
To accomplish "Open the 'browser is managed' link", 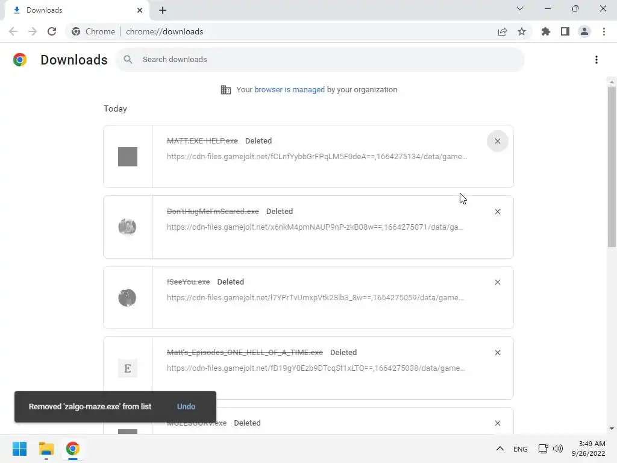I will [289, 90].
